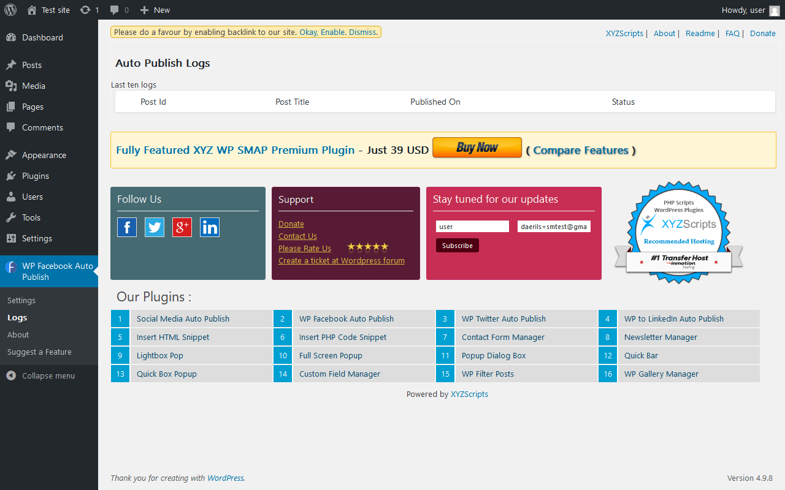The height and width of the screenshot is (490, 785).
Task: Open the Plugins menu label
Action: click(36, 176)
